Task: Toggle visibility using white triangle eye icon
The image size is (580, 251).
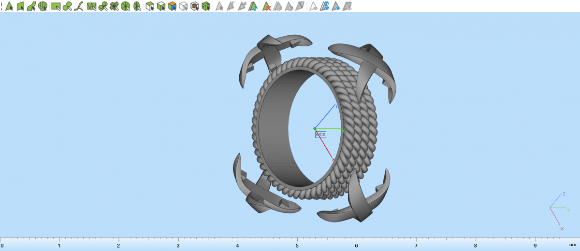Action: point(313,6)
